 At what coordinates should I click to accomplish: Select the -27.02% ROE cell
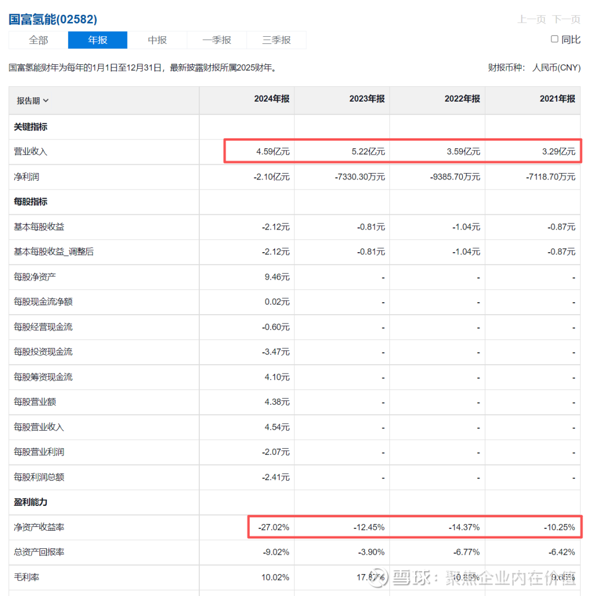tap(273, 527)
